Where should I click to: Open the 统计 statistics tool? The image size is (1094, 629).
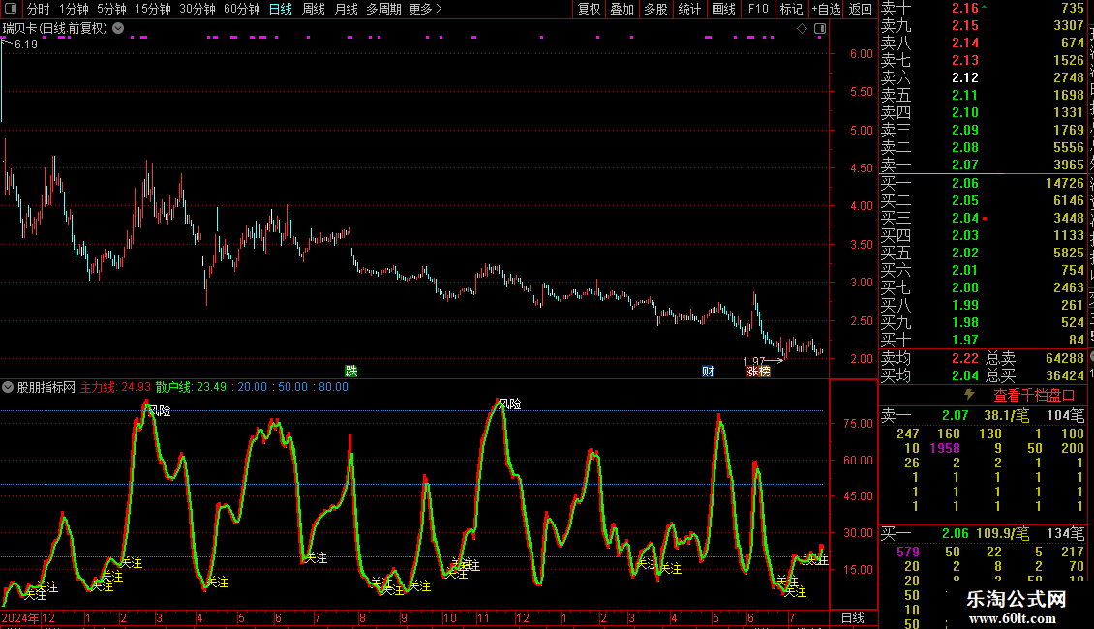(689, 9)
